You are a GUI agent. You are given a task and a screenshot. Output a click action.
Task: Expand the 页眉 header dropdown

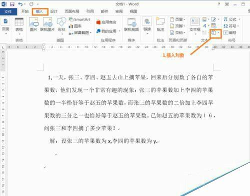point(177,19)
